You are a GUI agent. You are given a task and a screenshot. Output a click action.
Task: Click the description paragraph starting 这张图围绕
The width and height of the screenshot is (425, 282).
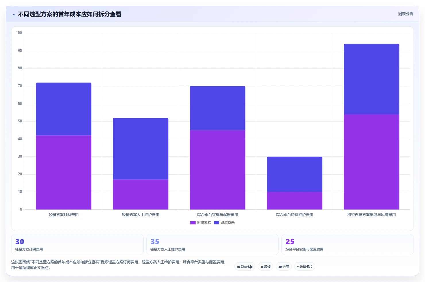pos(118,265)
